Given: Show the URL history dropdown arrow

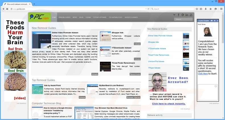Looking at the screenshot, I should 146,9.
